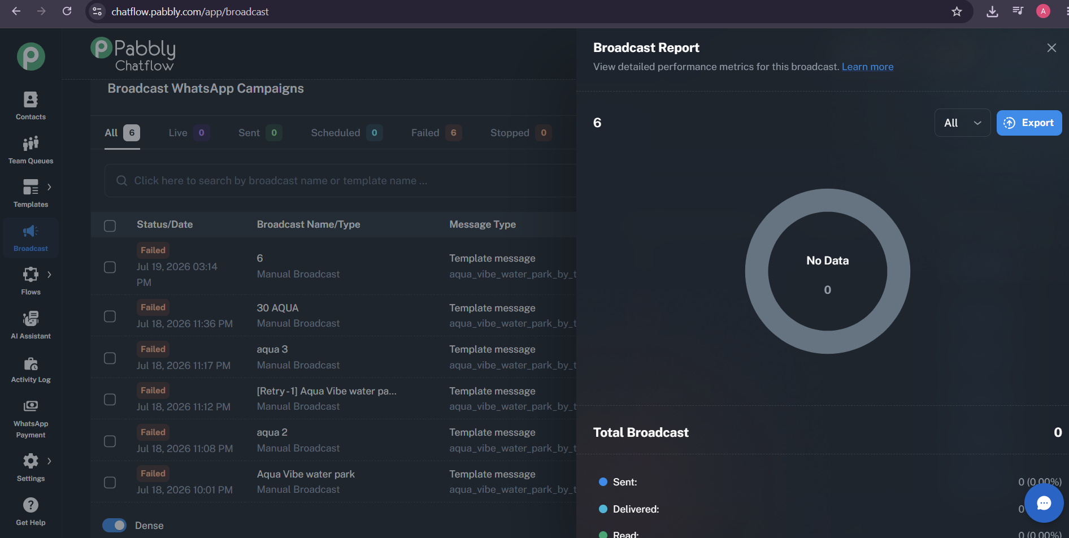
Task: Check the checkbox for 30 AQUA broadcast
Action: [110, 316]
